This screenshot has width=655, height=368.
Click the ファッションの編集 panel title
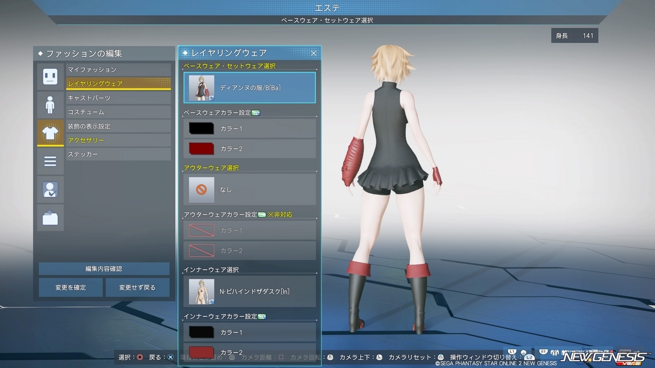84,53
